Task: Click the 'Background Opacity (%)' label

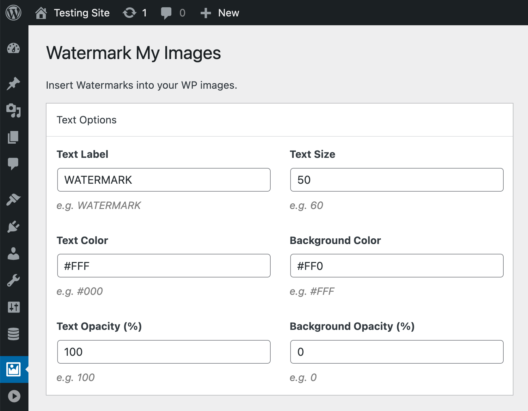Action: coord(352,326)
